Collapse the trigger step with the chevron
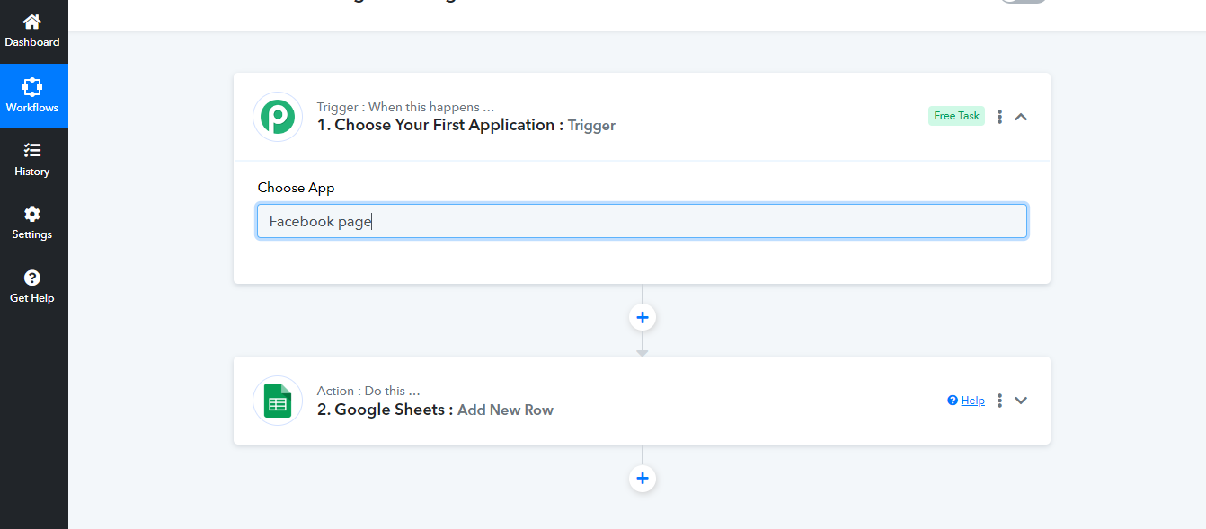The width and height of the screenshot is (1206, 529). [x=1021, y=117]
